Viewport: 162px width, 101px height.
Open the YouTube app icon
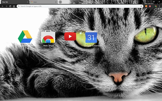(x=70, y=36)
